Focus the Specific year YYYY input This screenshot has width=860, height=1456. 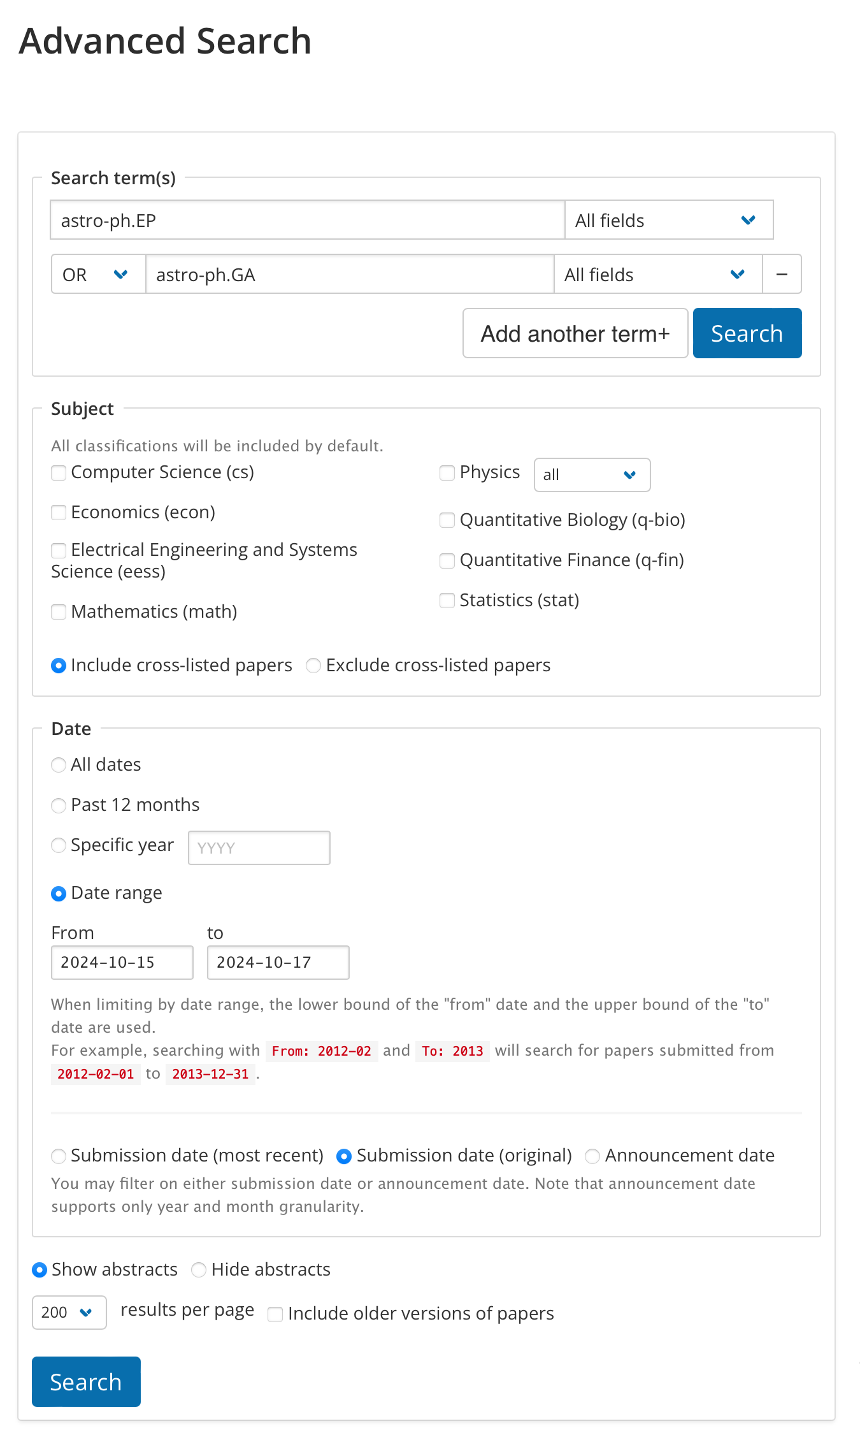pyautogui.click(x=259, y=848)
